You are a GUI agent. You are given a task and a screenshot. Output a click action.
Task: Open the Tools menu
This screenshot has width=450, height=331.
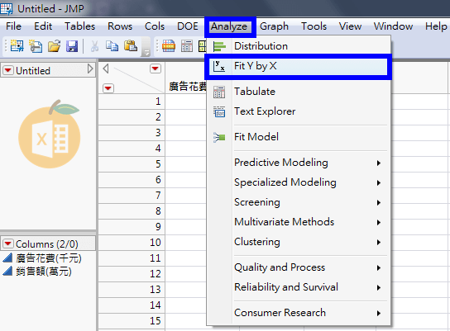[314, 26]
